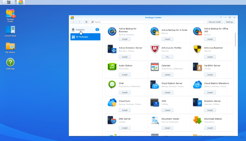Screen dimensions: 246x141
Task: Click the Directory Server icon
Action: pyautogui.click(x=197, y=102)
